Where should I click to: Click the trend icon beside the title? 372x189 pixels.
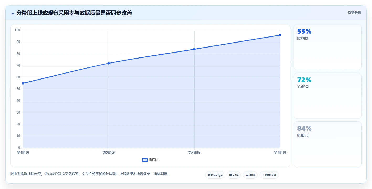[x=12, y=13]
